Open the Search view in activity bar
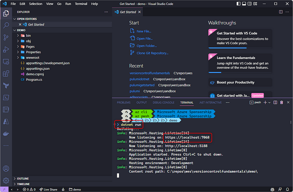The height and width of the screenshot is (192, 293). (6, 26)
